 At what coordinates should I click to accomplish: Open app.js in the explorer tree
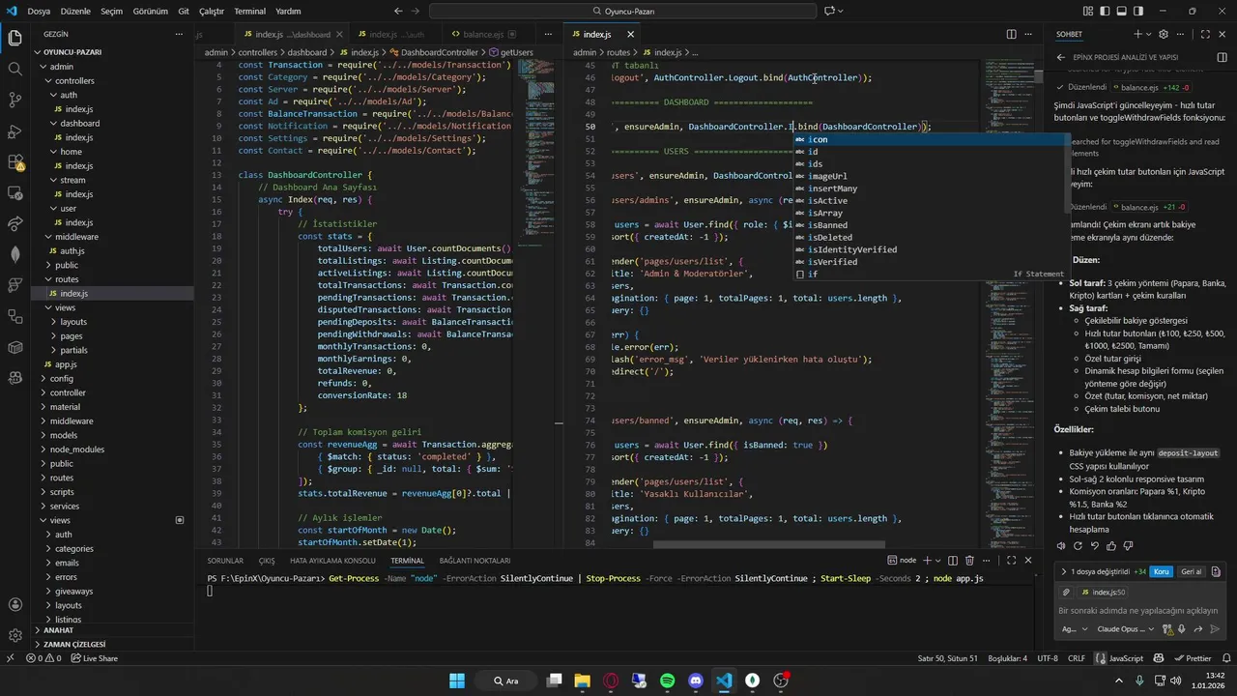click(66, 364)
